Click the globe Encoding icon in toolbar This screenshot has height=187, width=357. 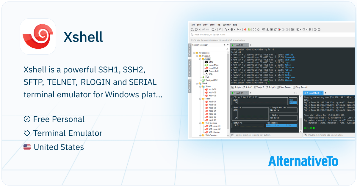[x=232, y=29]
